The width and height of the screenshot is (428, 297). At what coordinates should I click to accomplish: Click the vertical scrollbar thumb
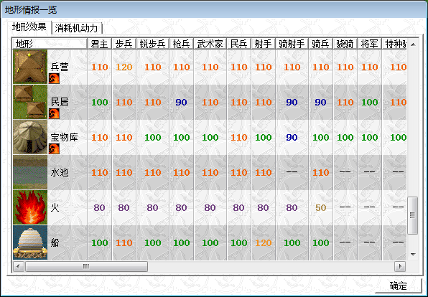click(413, 215)
